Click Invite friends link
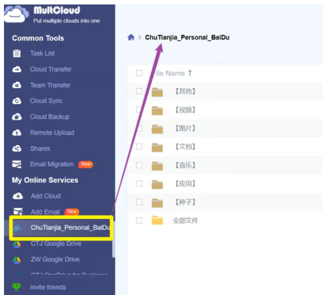Viewport: 323px width, 295px height. coord(48,287)
